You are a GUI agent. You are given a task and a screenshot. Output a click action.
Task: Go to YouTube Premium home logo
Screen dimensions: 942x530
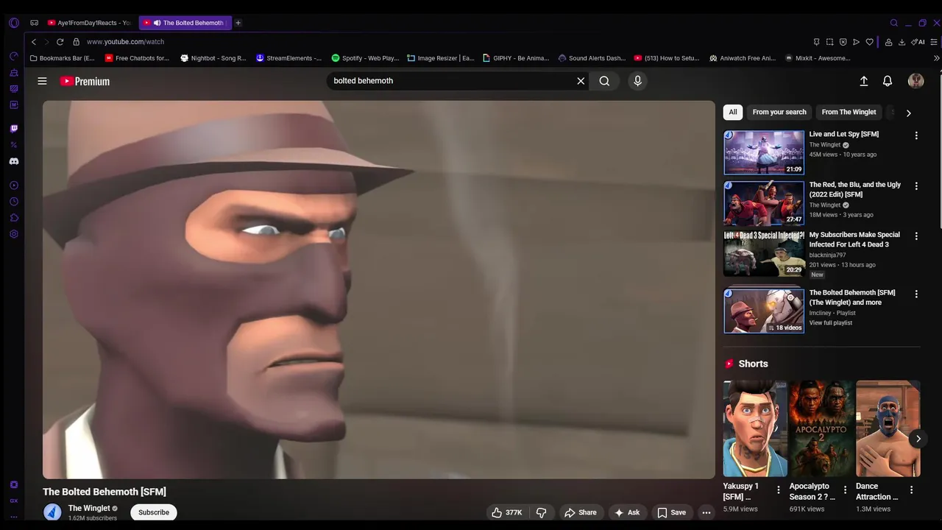click(85, 81)
